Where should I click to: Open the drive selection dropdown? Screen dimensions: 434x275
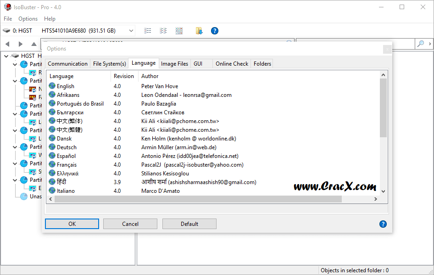[131, 31]
